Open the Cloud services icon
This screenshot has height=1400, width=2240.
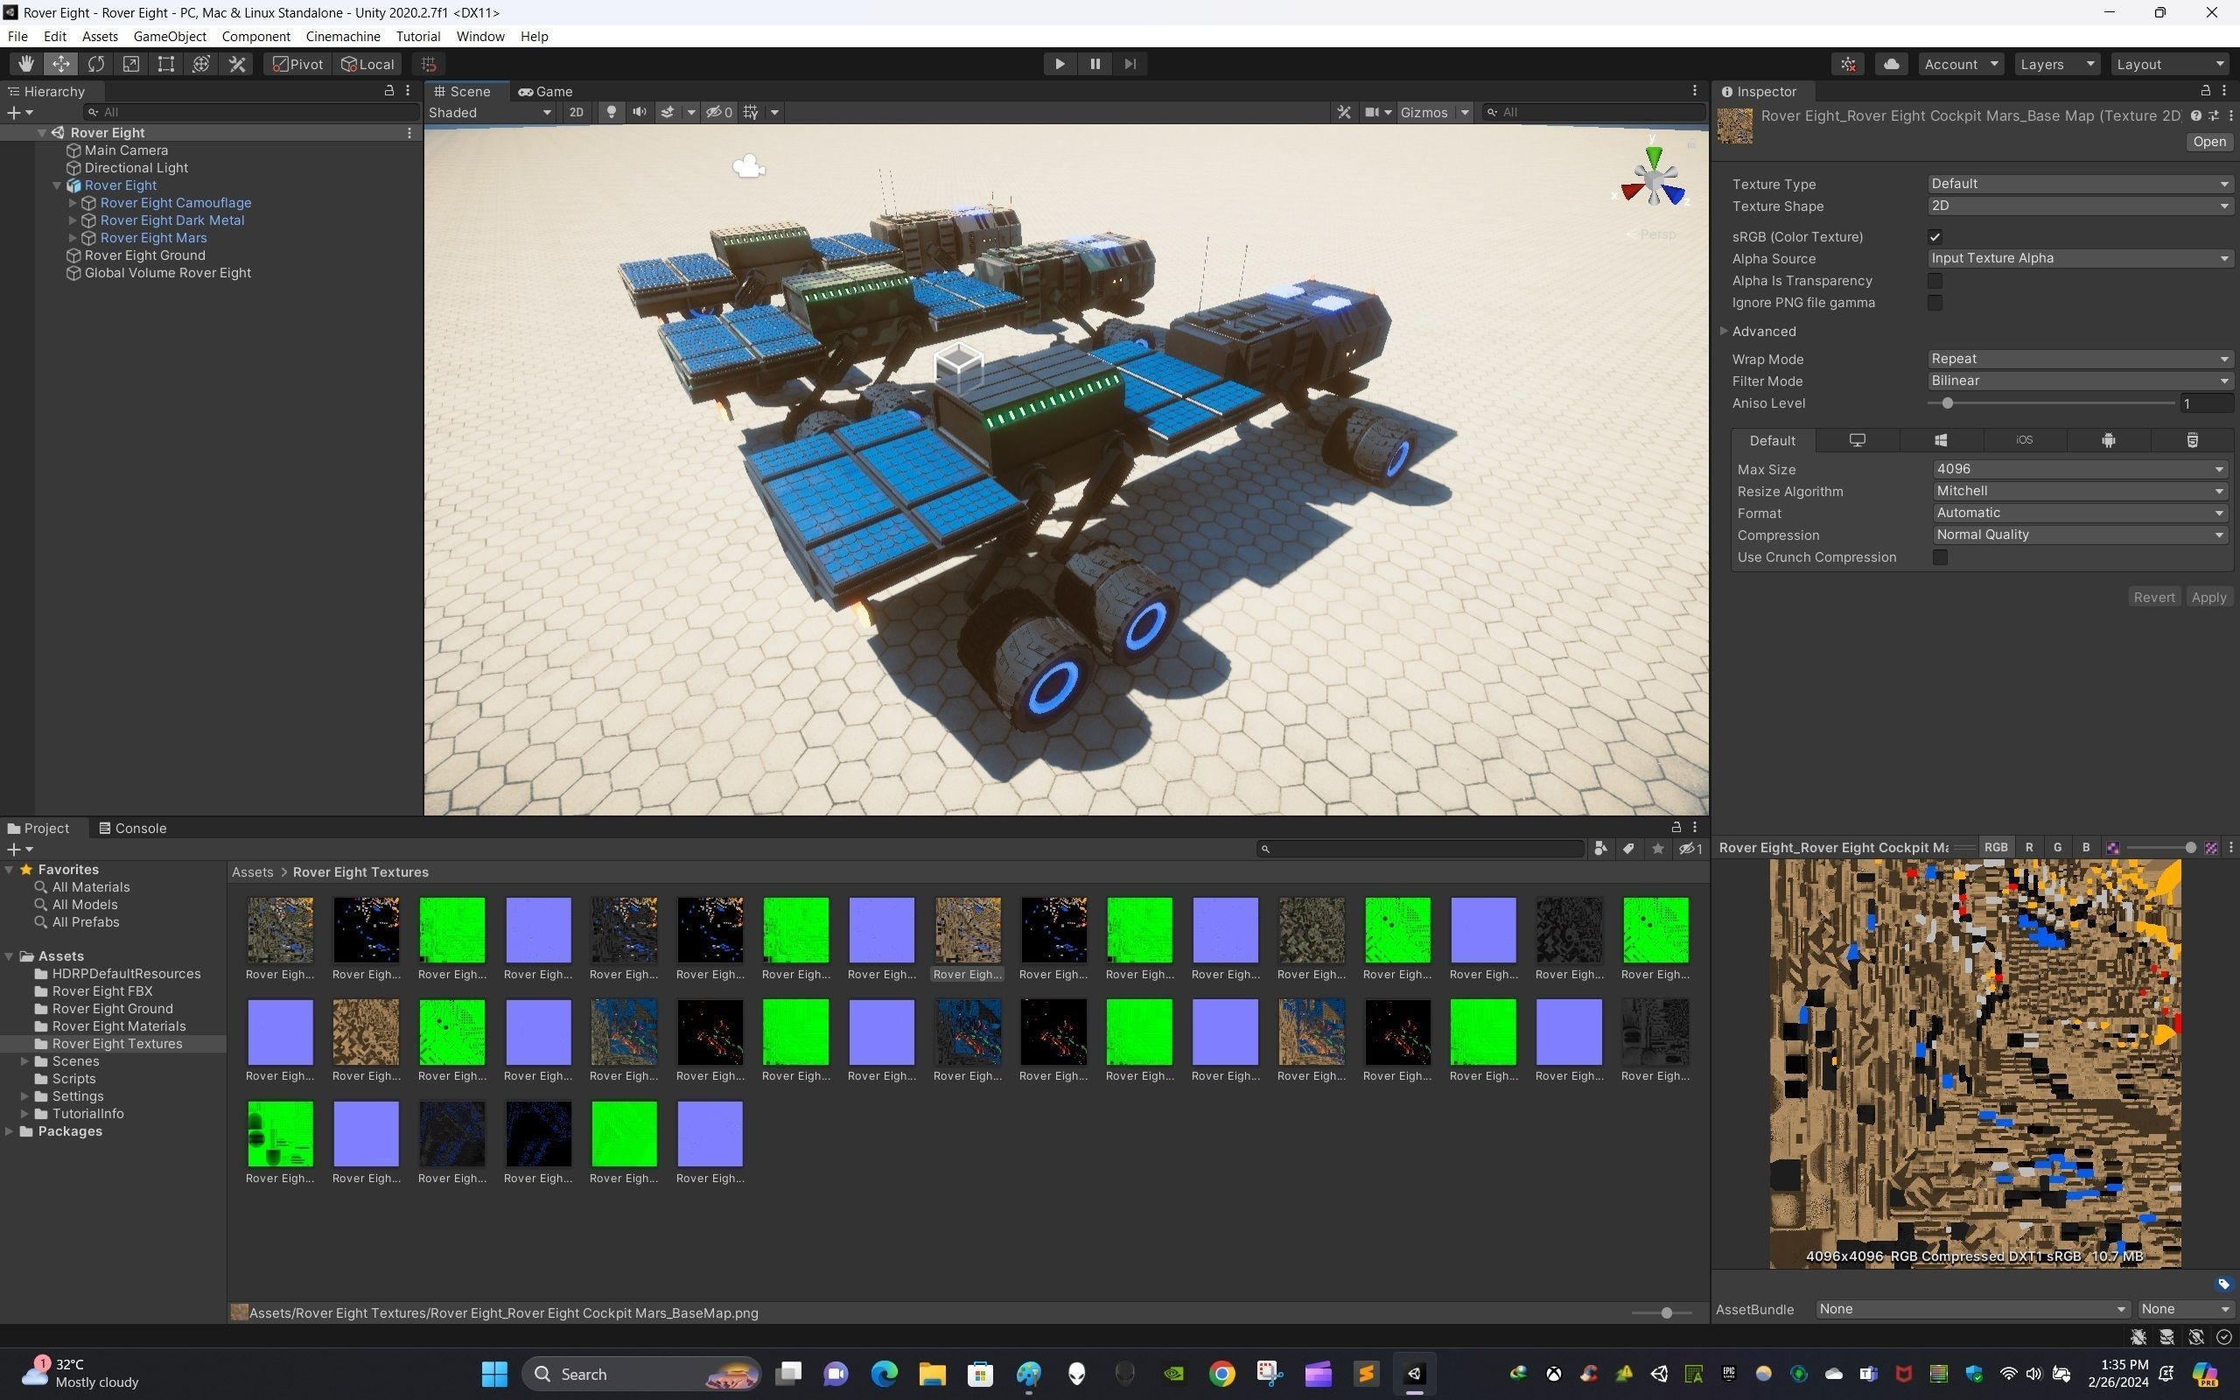(x=1891, y=64)
